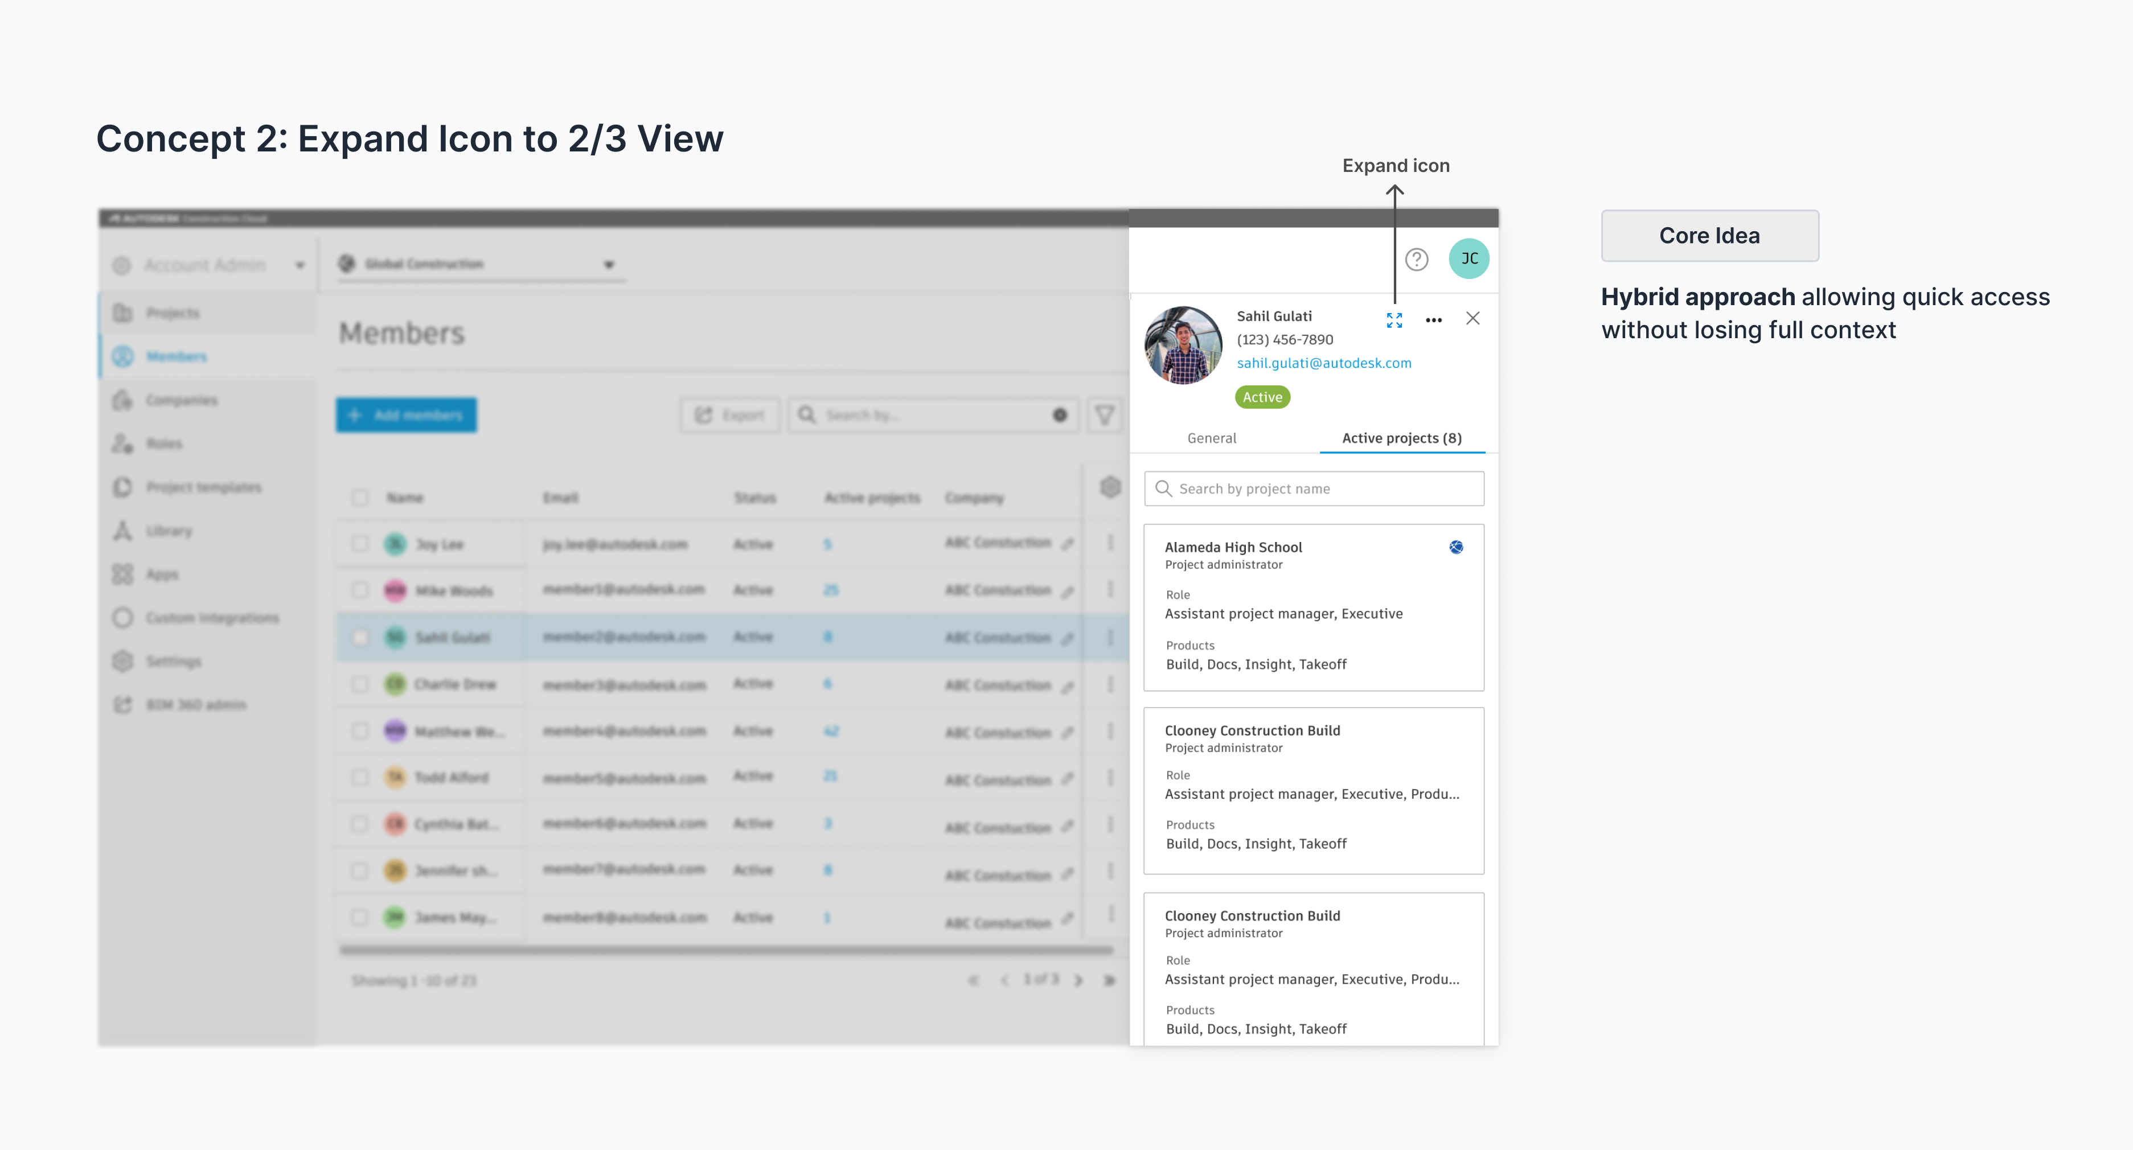The image size is (2133, 1150).
Task: Check the Charlie Drew row checkbox
Action: coord(359,683)
